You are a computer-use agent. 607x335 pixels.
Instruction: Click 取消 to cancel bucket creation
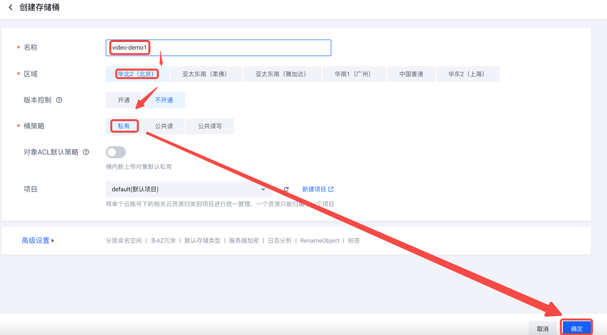[x=543, y=328]
